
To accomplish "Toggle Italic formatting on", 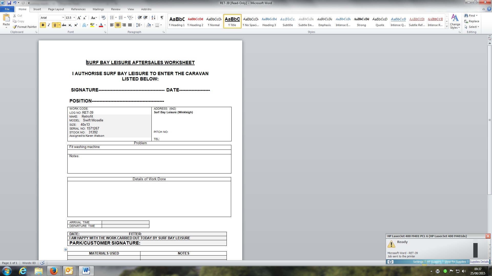I will click(x=49, y=25).
